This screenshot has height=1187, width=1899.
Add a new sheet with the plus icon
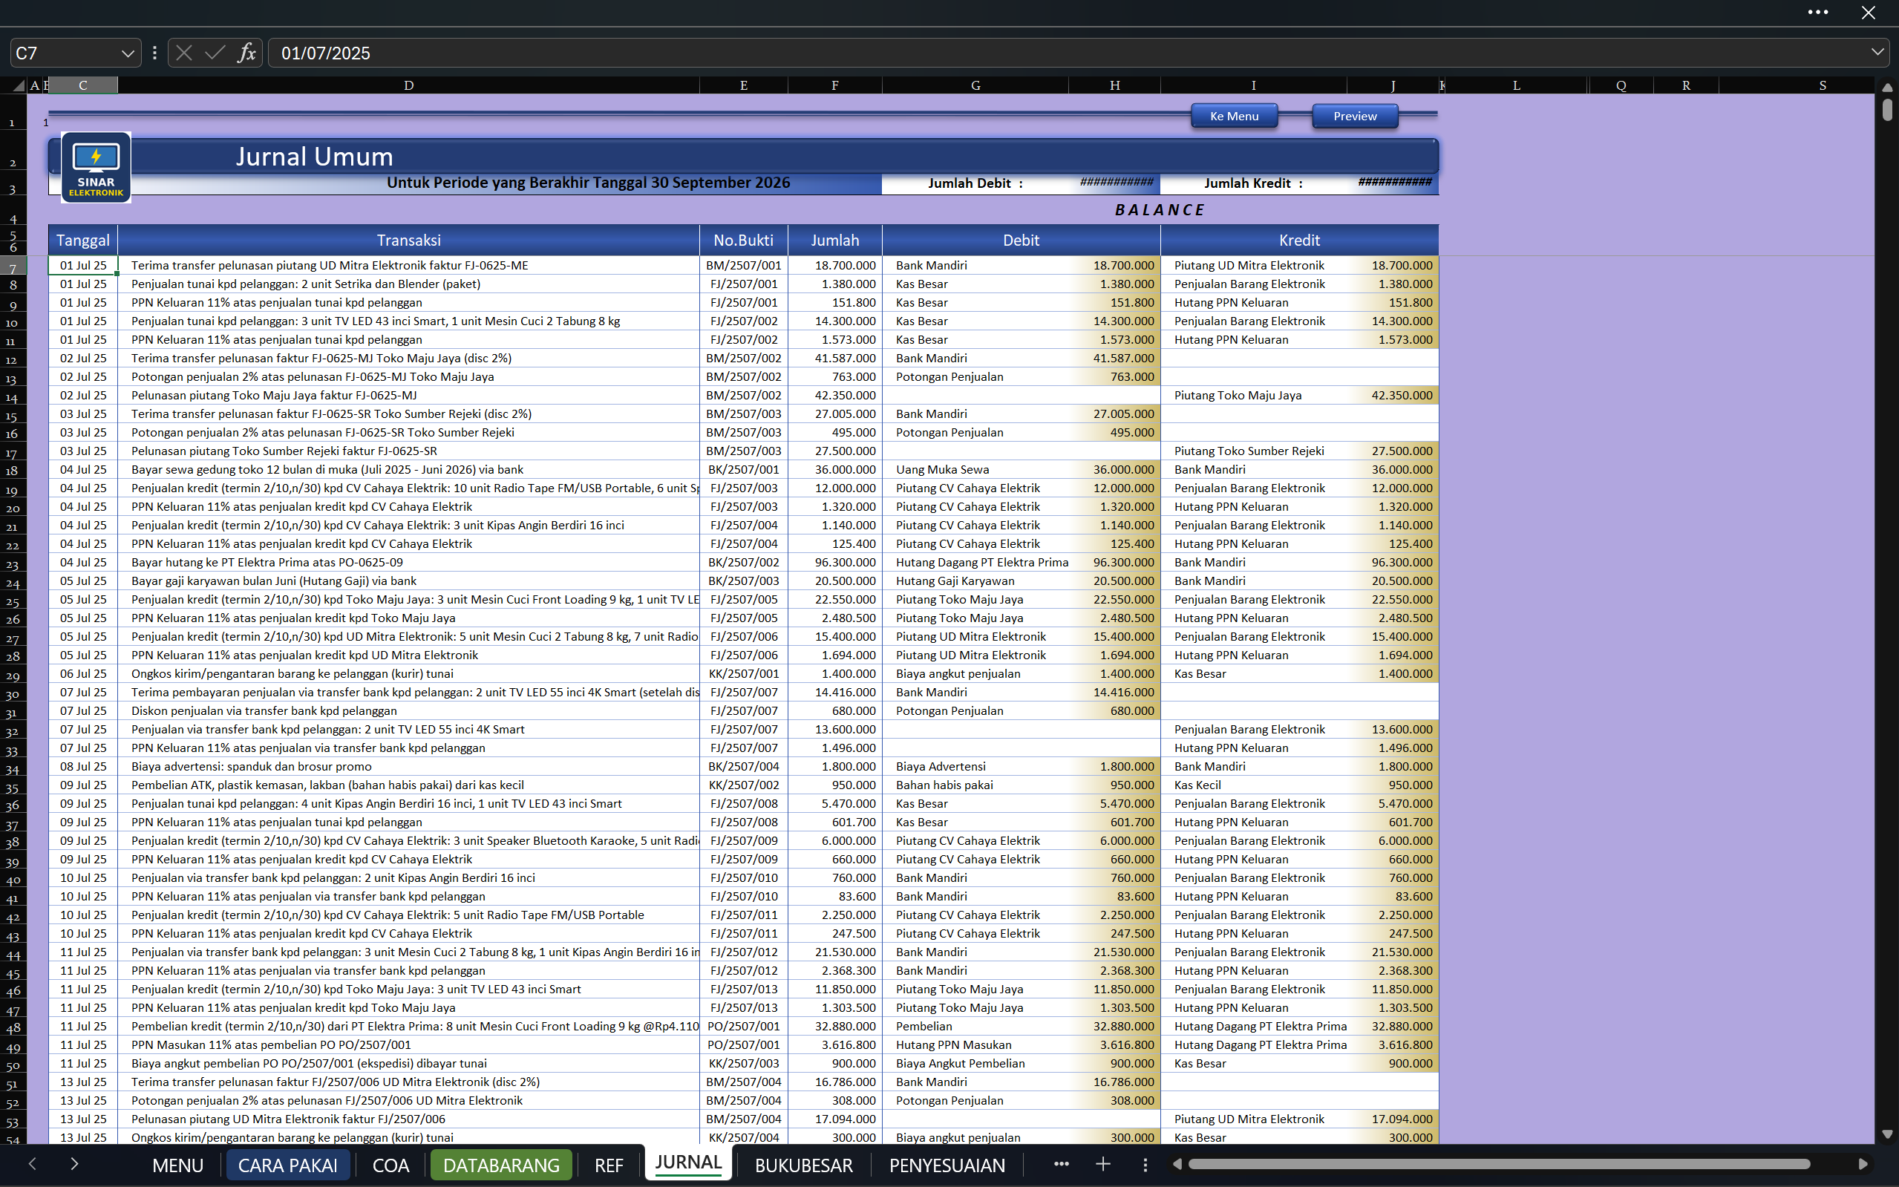coord(1102,1164)
